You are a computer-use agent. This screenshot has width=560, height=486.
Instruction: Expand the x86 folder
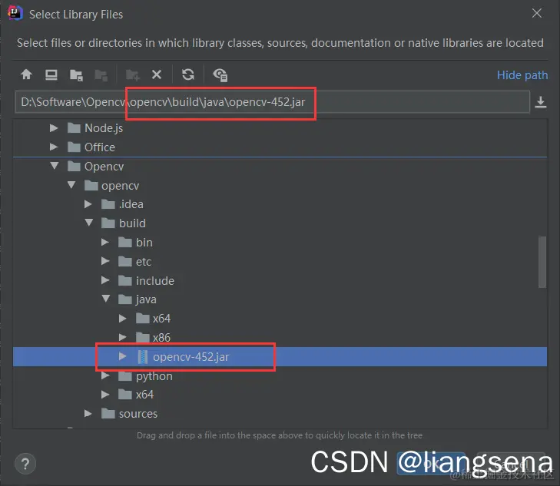click(x=122, y=337)
